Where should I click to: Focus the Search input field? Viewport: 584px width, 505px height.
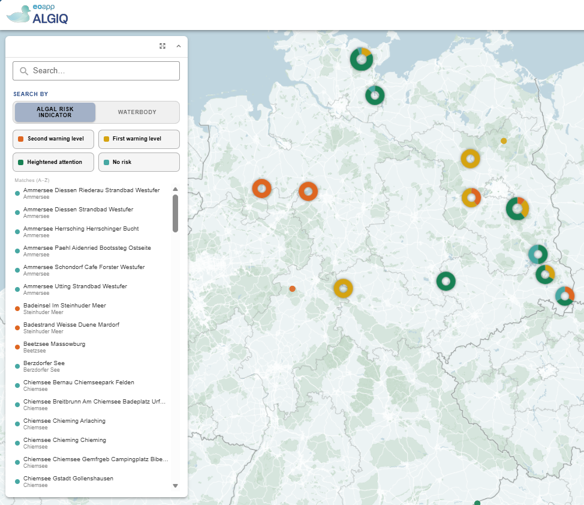(96, 71)
